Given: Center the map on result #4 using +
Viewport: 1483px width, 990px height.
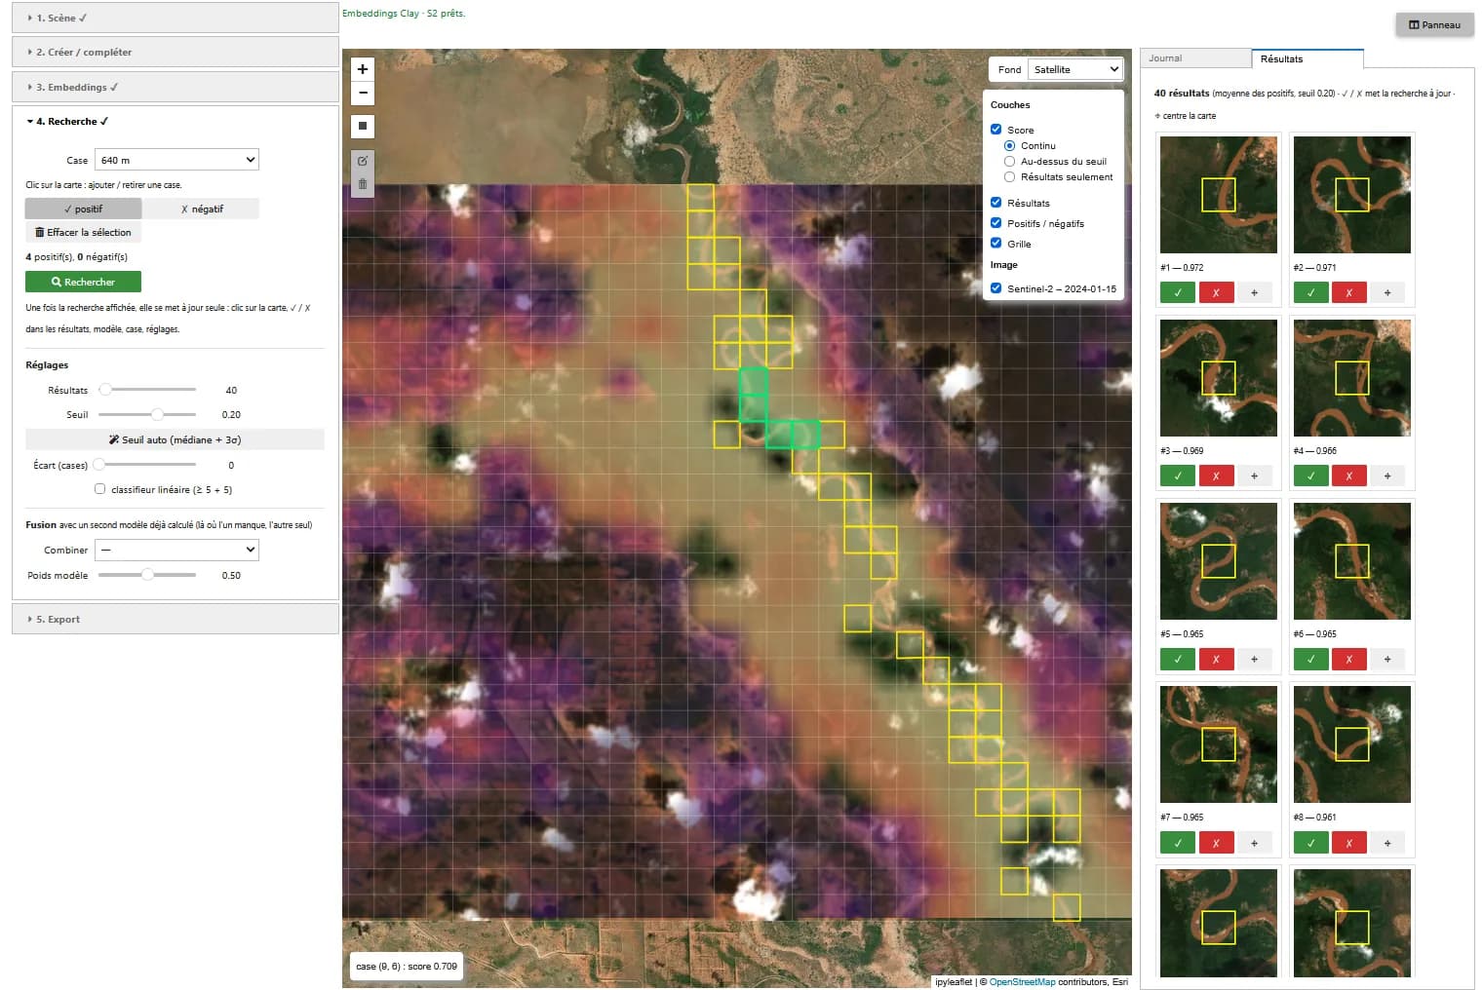Looking at the screenshot, I should coord(1387,476).
